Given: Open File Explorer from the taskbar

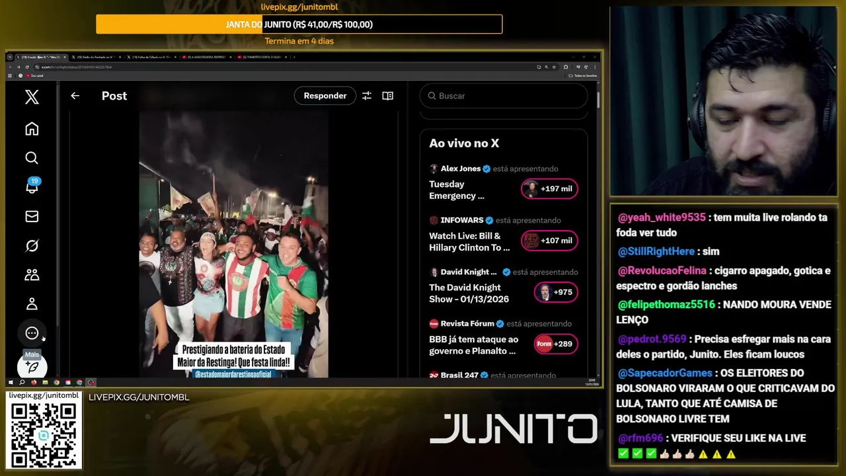Looking at the screenshot, I should pyautogui.click(x=45, y=382).
